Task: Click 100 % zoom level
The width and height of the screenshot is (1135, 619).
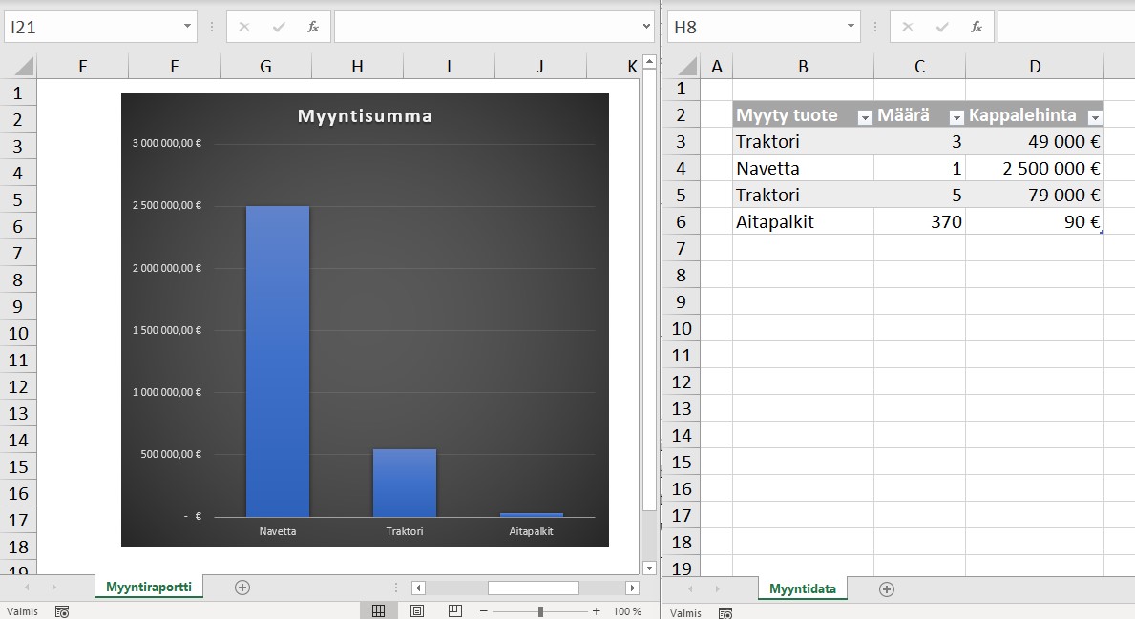Action: point(627,611)
